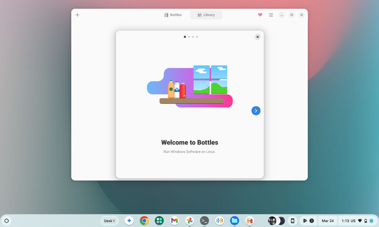
Task: Open the Terminal app on shelf
Action: click(205, 221)
